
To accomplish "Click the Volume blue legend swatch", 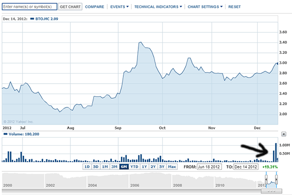I will click(6, 134).
